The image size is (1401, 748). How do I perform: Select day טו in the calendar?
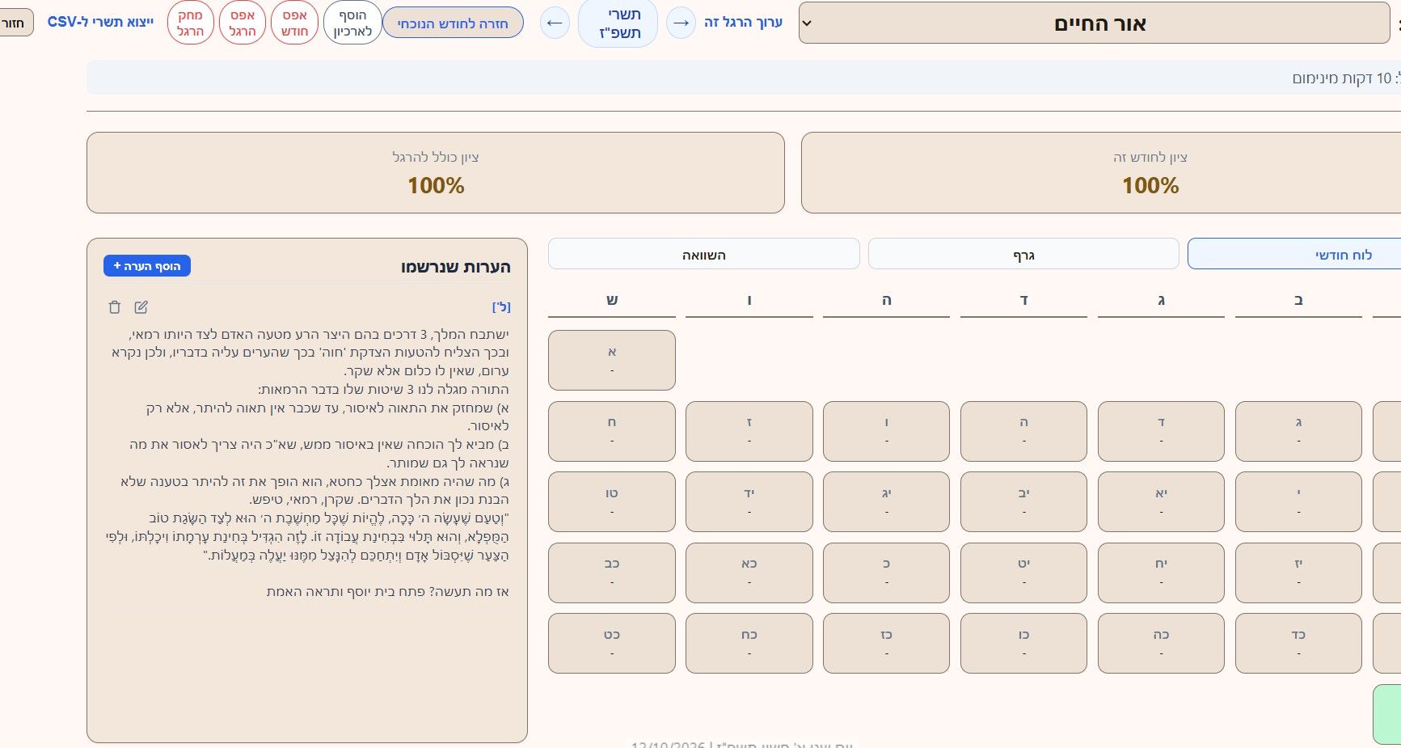pyautogui.click(x=612, y=501)
